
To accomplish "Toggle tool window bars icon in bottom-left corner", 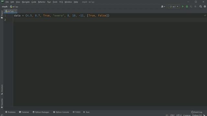I will click(x=2, y=115).
